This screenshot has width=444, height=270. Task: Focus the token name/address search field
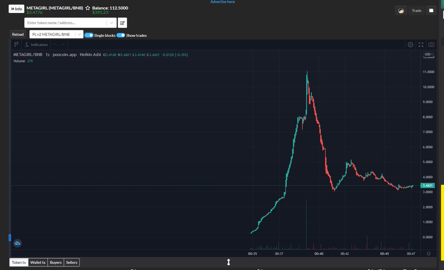pos(66,23)
